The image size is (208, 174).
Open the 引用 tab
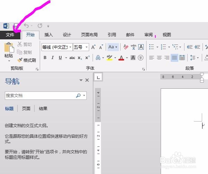pyautogui.click(x=112, y=35)
